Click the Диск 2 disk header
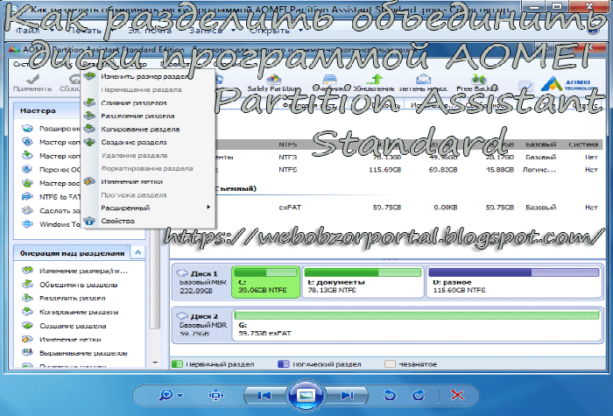 click(202, 325)
